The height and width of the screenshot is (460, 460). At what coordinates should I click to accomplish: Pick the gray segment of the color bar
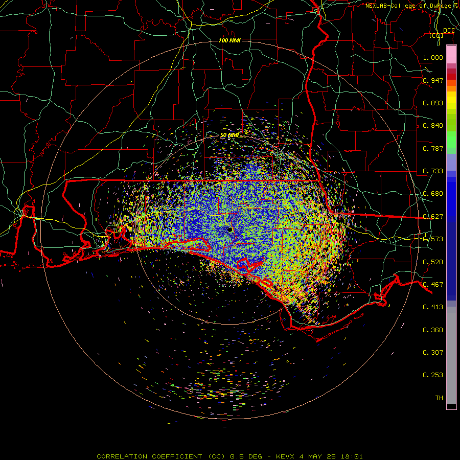coord(451,355)
